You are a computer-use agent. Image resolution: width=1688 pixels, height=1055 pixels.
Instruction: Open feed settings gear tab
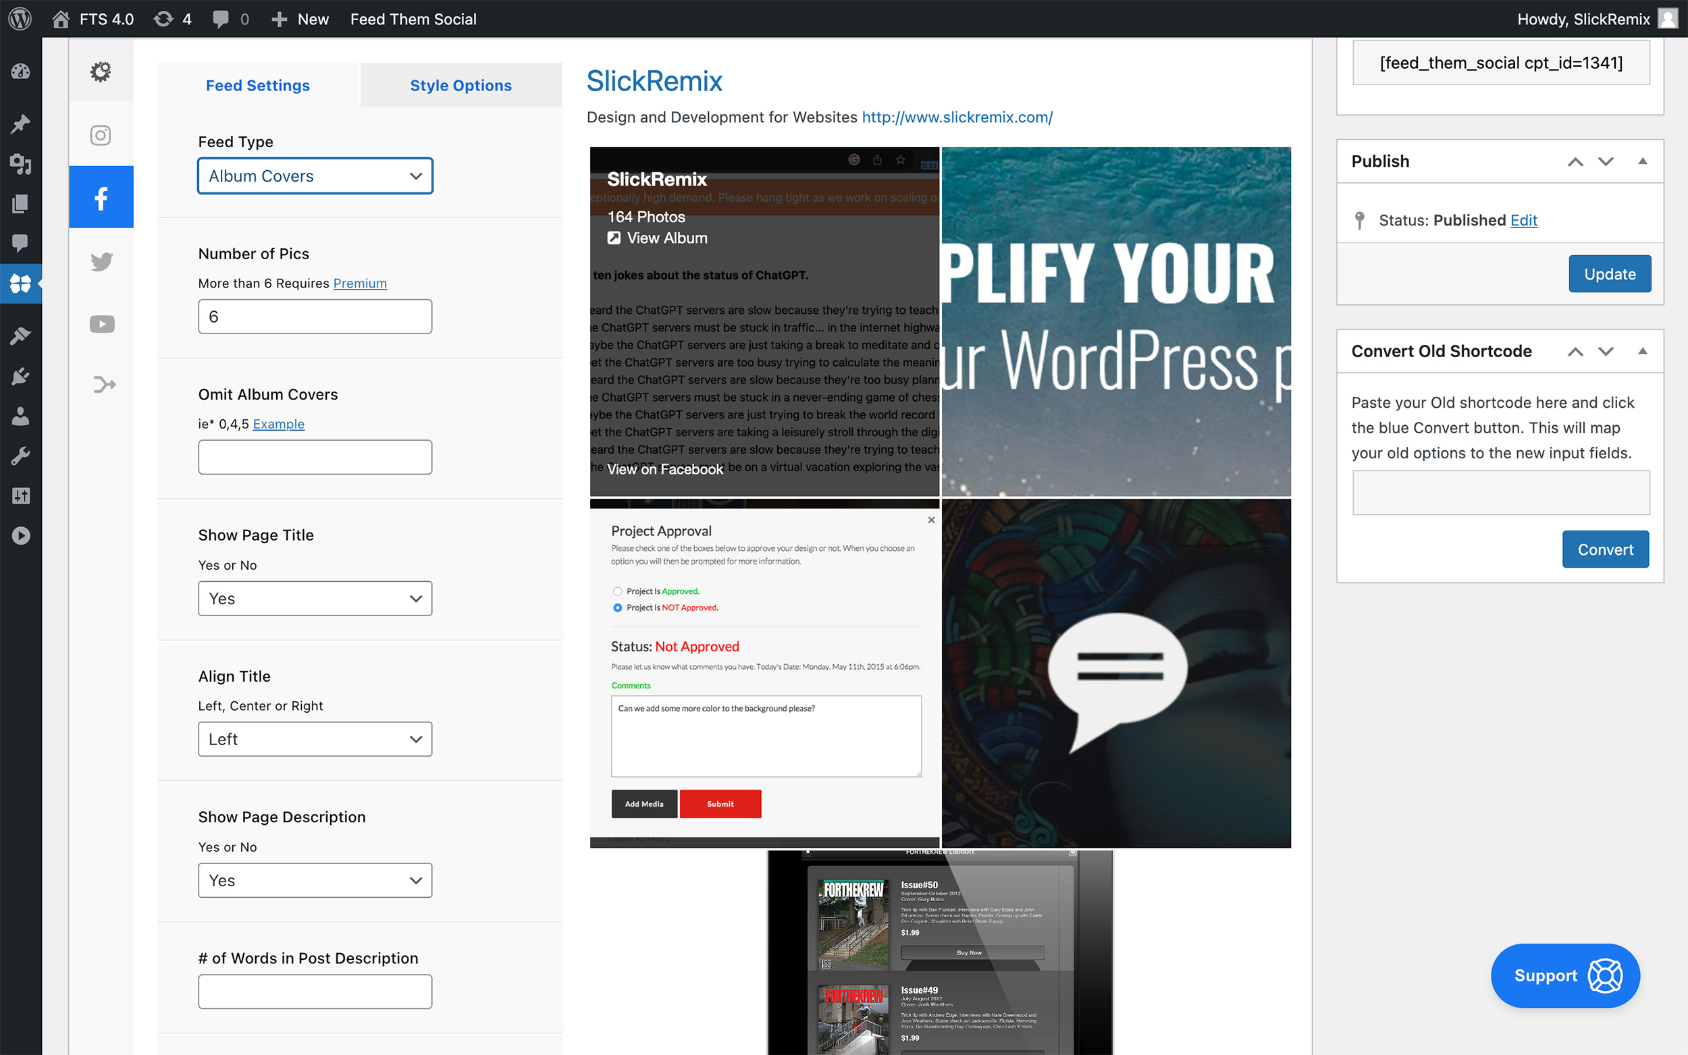[x=101, y=71]
